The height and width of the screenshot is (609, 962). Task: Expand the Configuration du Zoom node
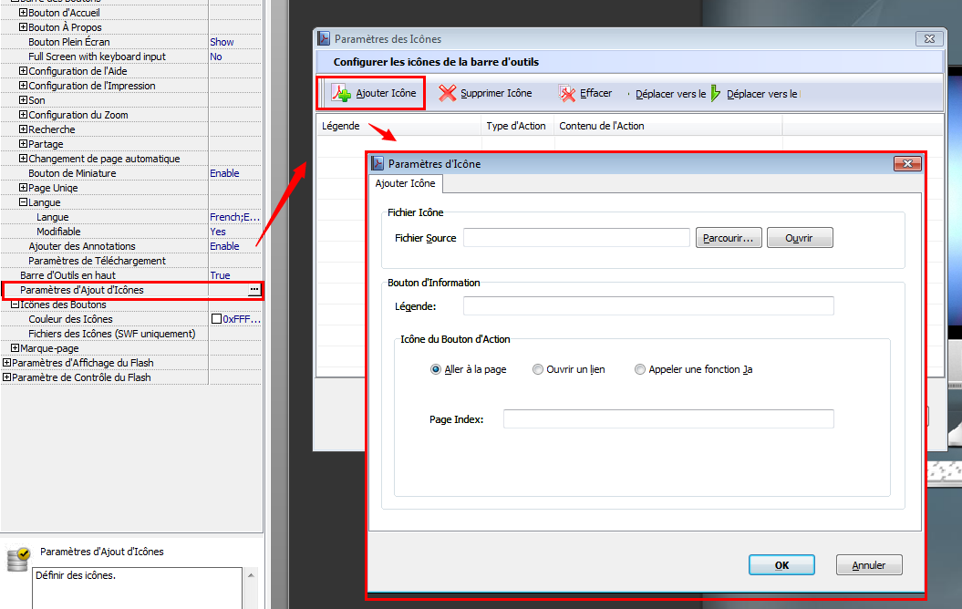point(24,115)
